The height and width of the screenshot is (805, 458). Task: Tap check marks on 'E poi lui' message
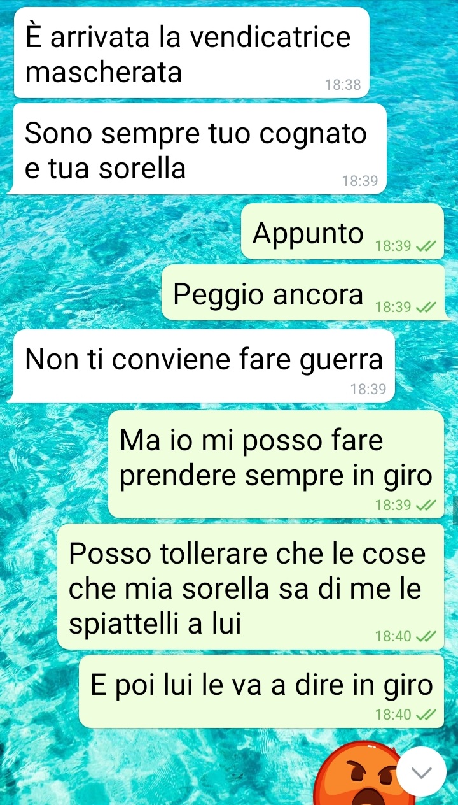click(x=425, y=715)
